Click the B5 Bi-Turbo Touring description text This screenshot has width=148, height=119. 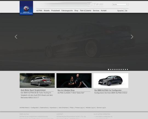pyautogui.click(x=37, y=95)
